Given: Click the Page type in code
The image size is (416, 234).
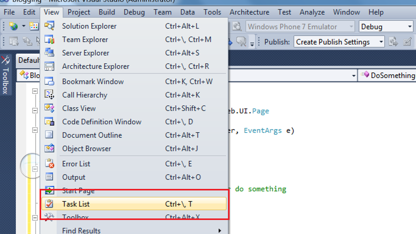Looking at the screenshot, I should (260, 111).
